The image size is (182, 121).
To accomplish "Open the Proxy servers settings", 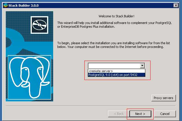I will pyautogui.click(x=164, y=98).
